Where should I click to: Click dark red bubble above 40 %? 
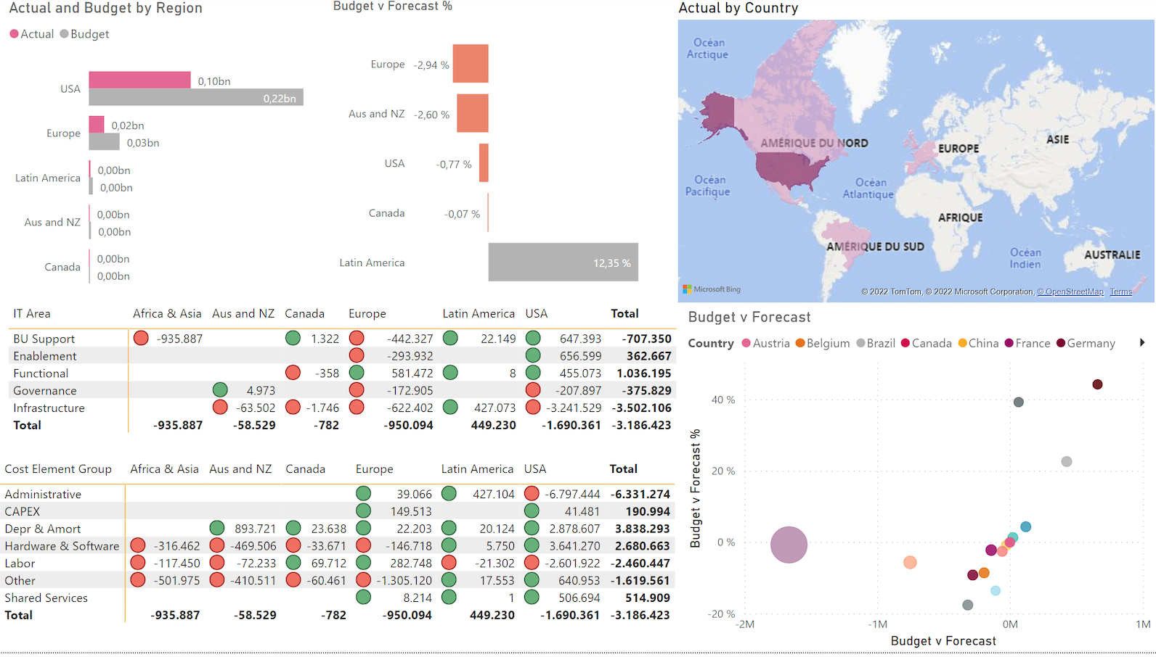click(1097, 384)
